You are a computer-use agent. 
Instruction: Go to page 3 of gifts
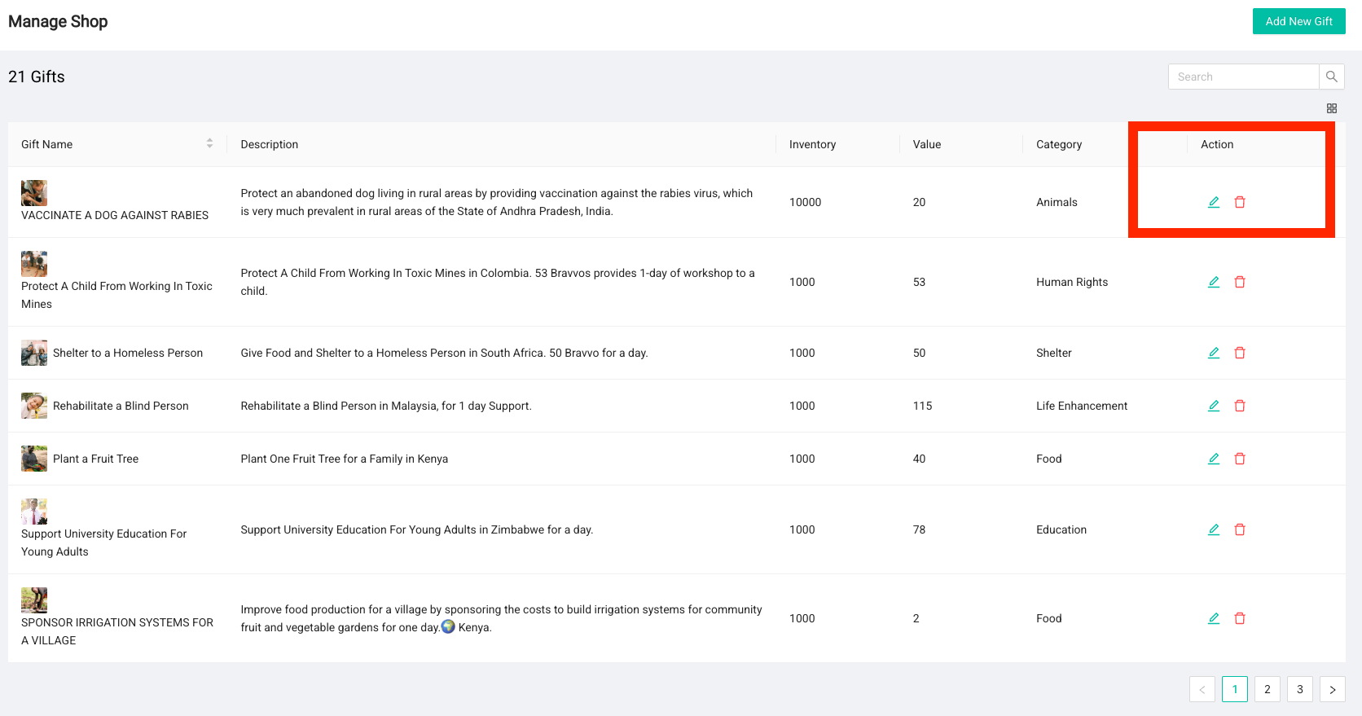click(x=1299, y=689)
